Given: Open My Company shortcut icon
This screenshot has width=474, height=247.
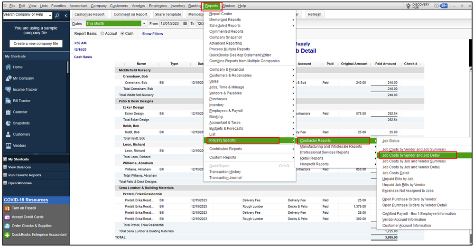Looking at the screenshot, I should point(8,78).
